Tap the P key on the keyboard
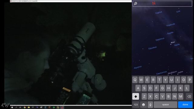The width and height of the screenshot is (194, 109). point(190,80)
